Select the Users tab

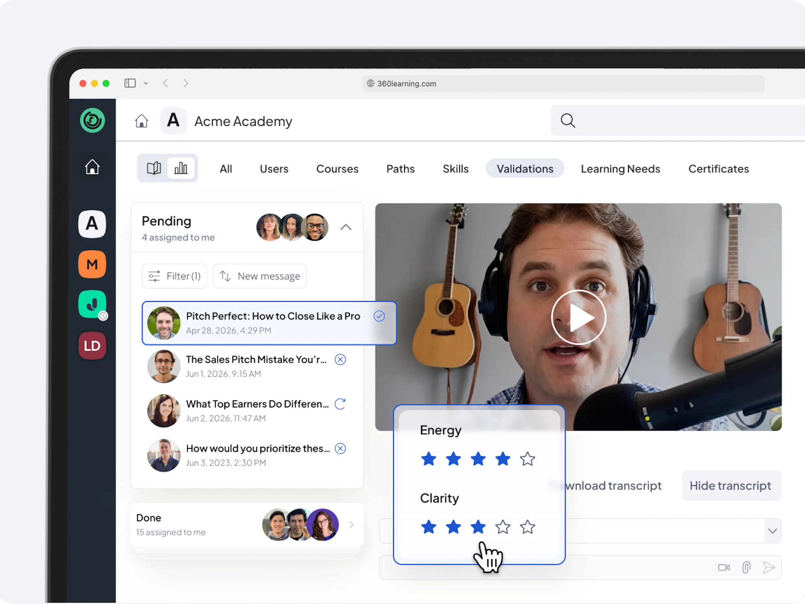(274, 169)
